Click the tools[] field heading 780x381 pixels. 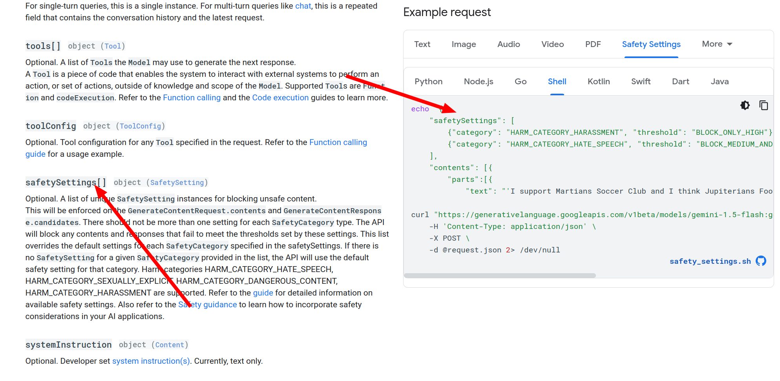[43, 46]
